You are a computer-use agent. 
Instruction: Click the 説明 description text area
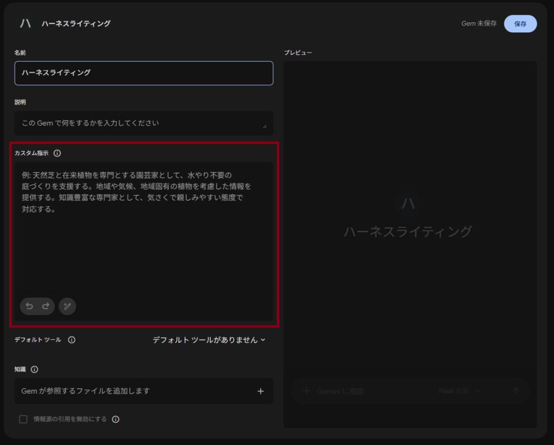(144, 123)
